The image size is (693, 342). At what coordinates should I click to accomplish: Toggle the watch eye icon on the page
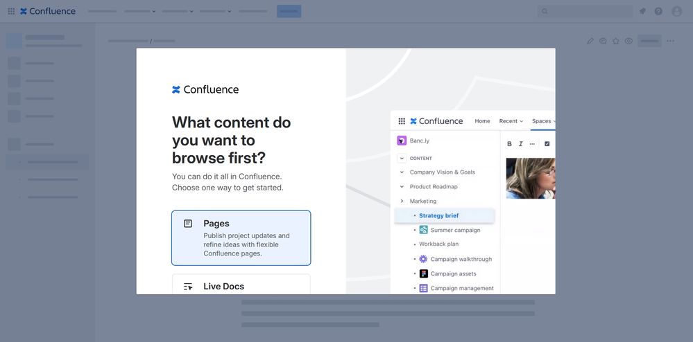[x=628, y=41]
